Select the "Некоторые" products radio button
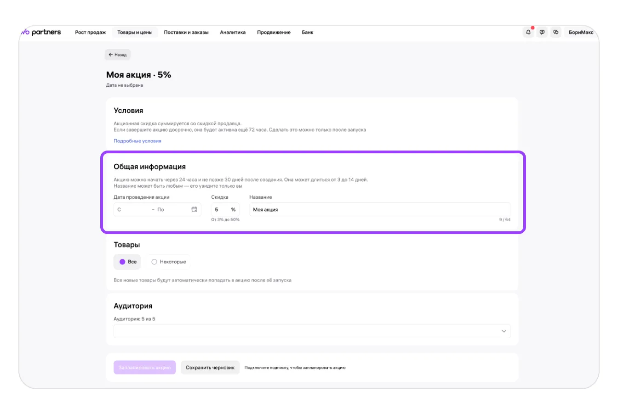 154,262
